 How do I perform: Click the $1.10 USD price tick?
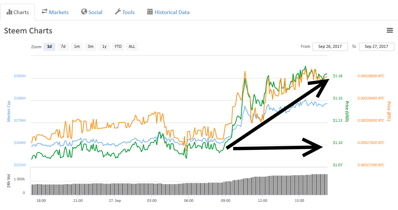(x=337, y=143)
